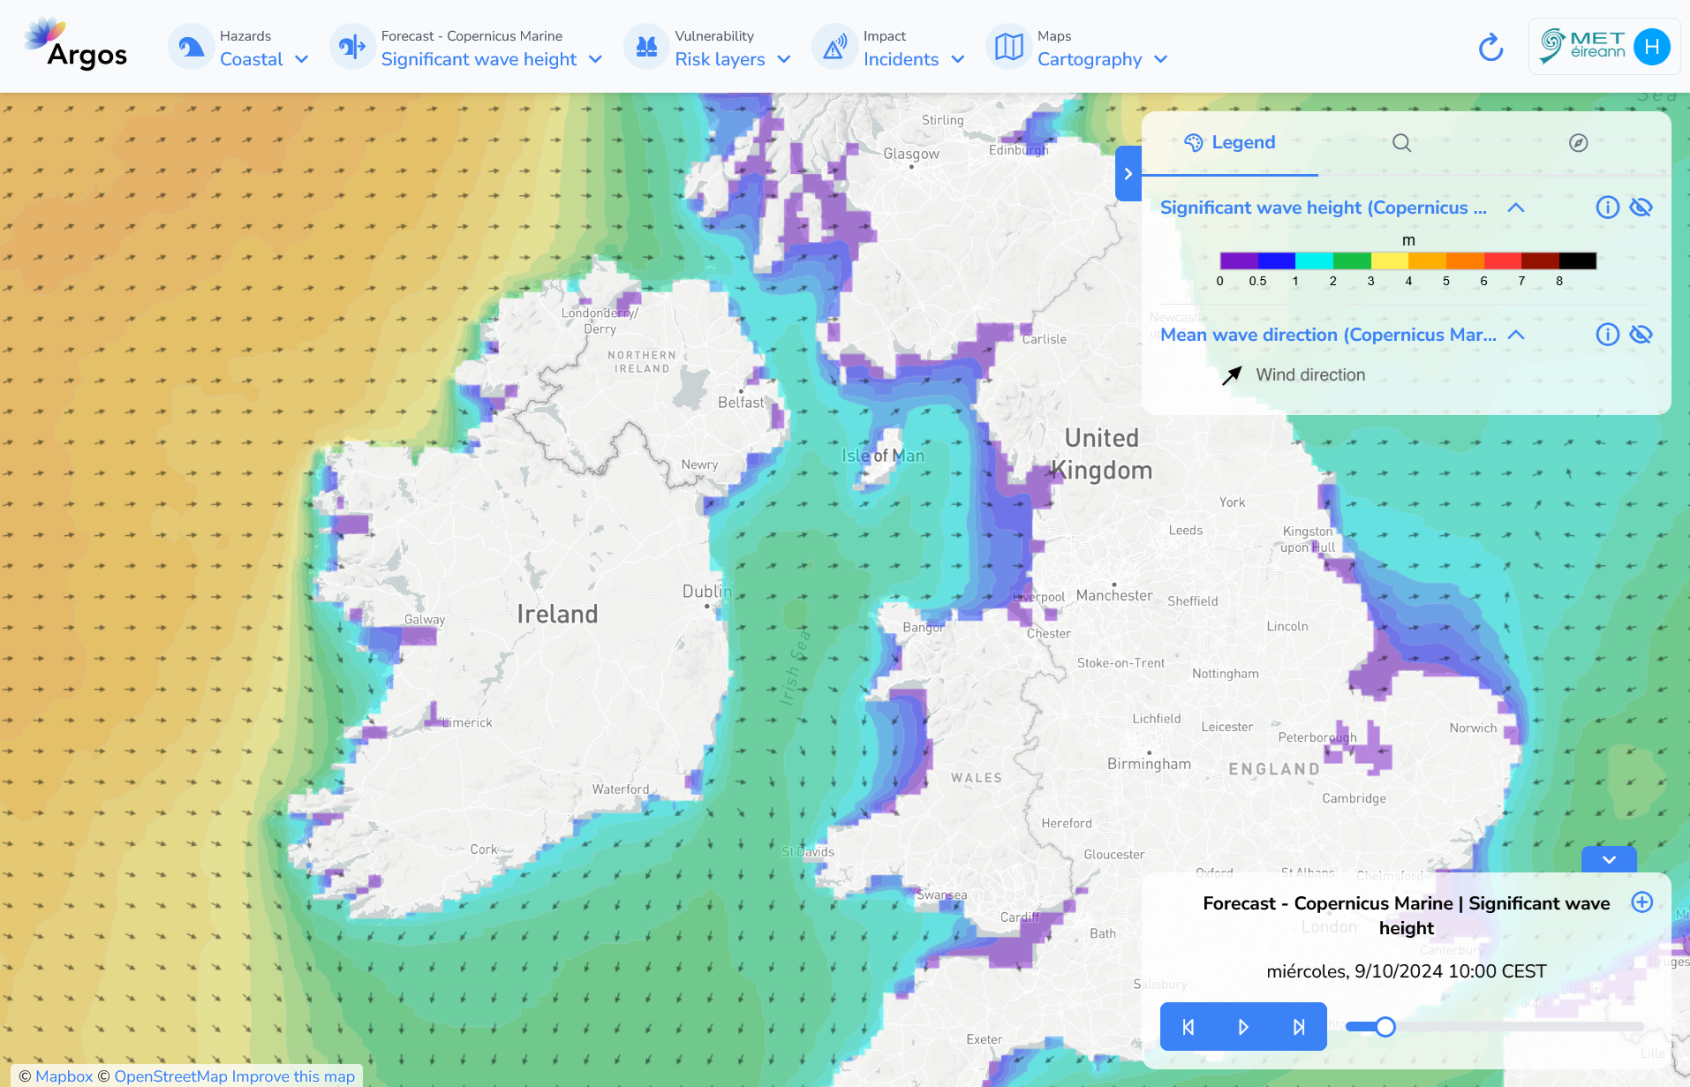Open the Risk layers dropdown
The height and width of the screenshot is (1087, 1690).
(733, 59)
